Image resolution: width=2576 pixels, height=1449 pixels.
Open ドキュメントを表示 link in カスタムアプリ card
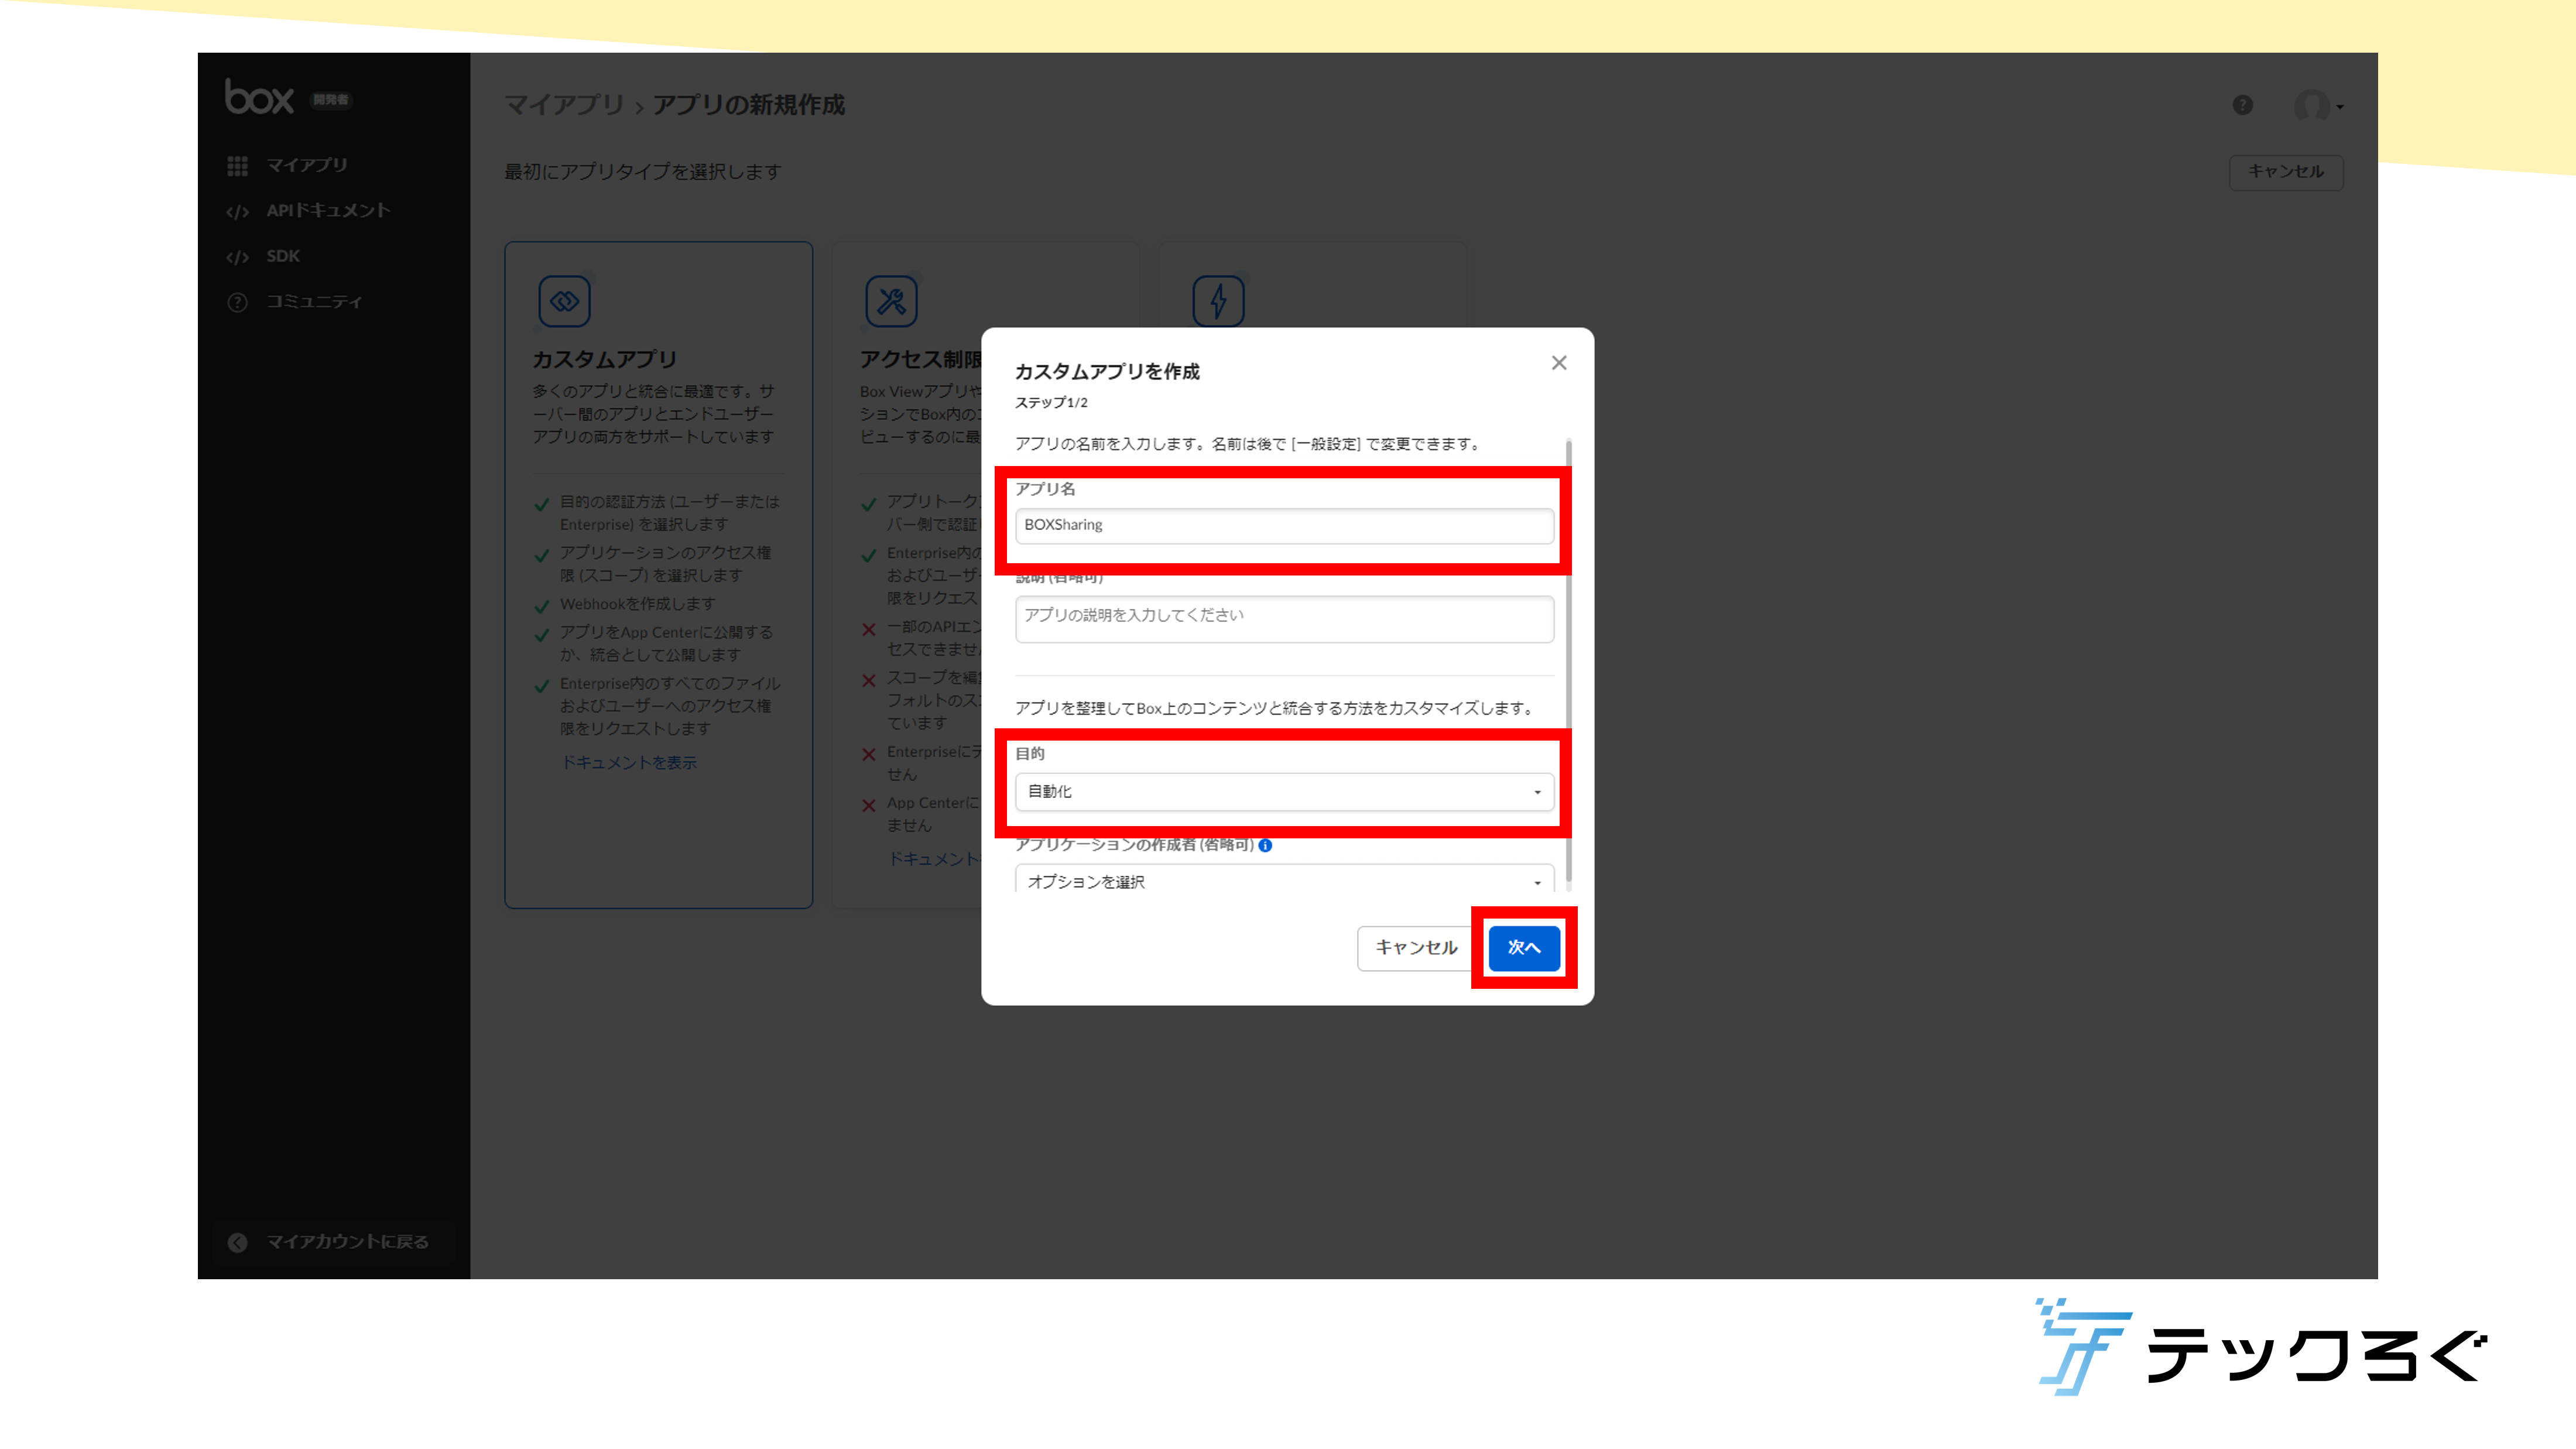pyautogui.click(x=628, y=762)
